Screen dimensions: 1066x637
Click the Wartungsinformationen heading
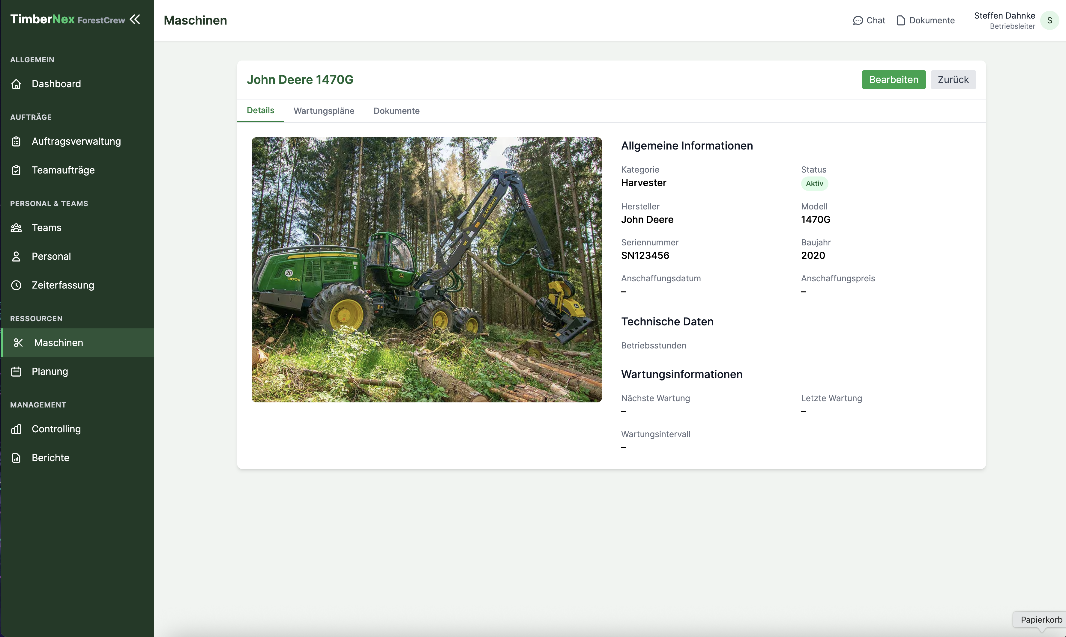681,375
